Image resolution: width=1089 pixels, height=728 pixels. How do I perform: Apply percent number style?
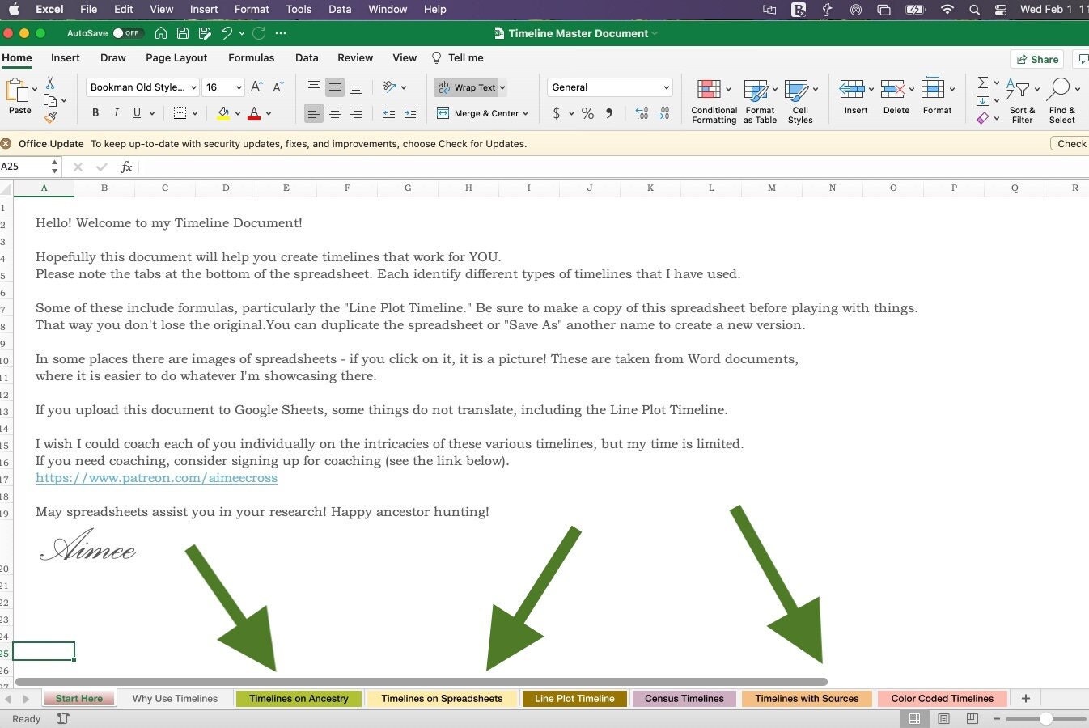pyautogui.click(x=587, y=113)
